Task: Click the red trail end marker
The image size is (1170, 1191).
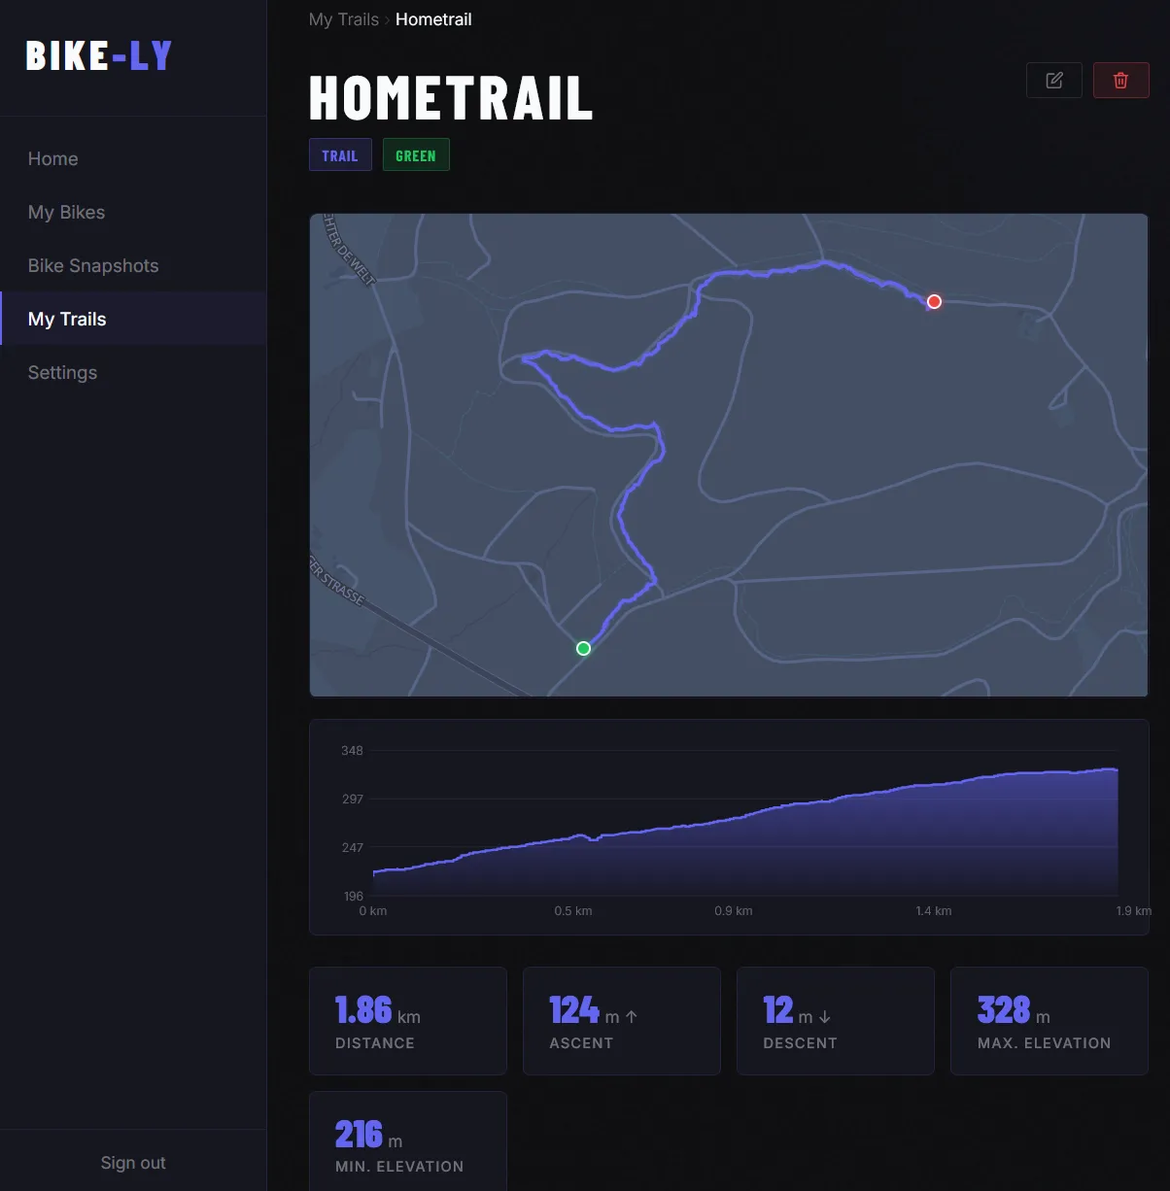Action: [933, 302]
